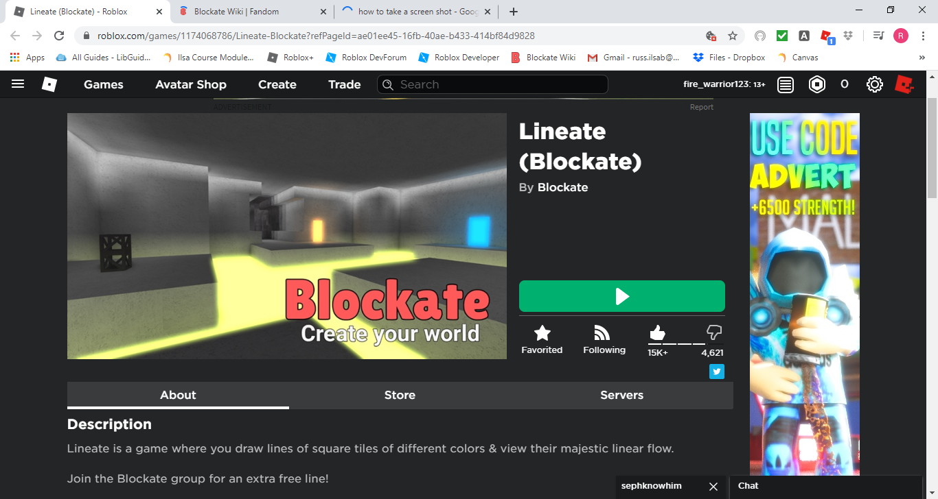Open the Chat panel header
Image resolution: width=938 pixels, height=499 pixels.
click(x=826, y=487)
